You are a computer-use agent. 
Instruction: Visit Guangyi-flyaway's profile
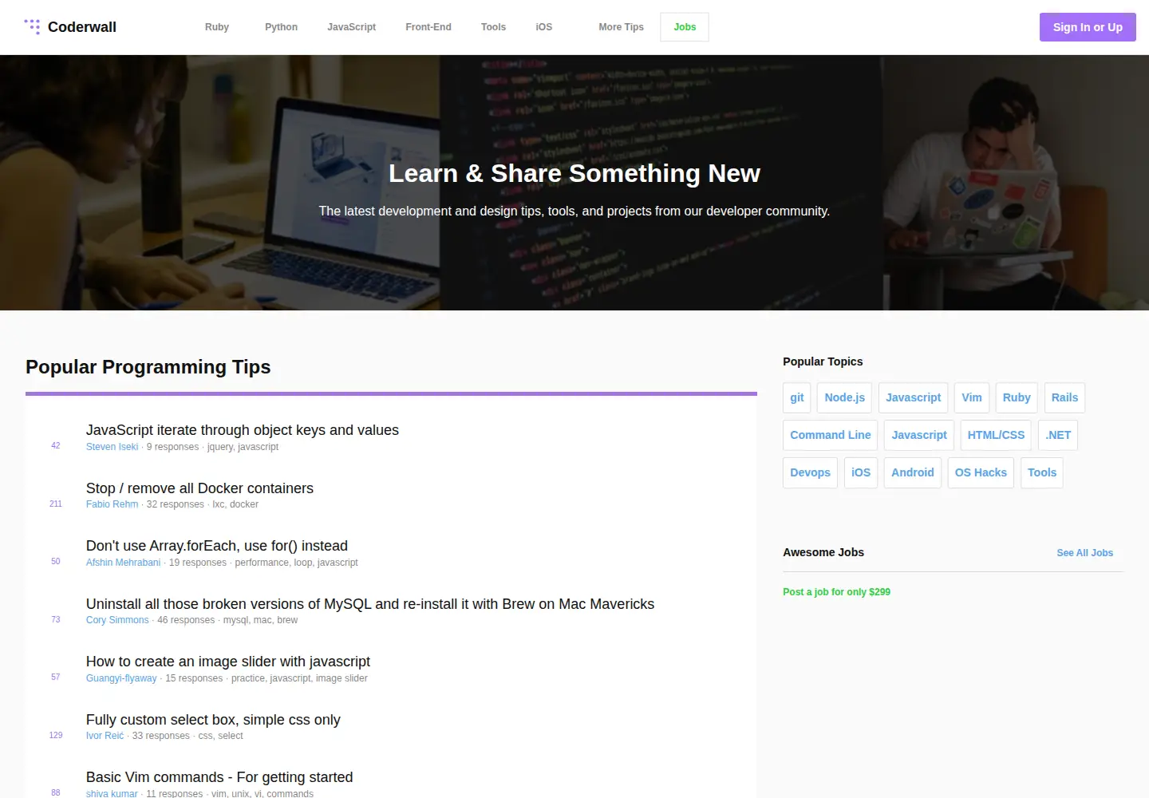click(x=121, y=678)
